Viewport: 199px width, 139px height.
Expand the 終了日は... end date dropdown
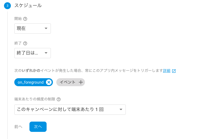(33, 53)
